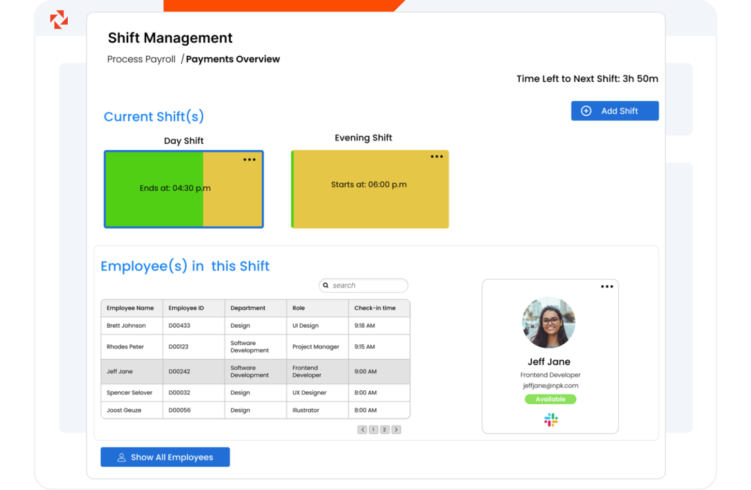Switch to the Payments Overview breadcrumb
The width and height of the screenshot is (751, 490).
(233, 59)
